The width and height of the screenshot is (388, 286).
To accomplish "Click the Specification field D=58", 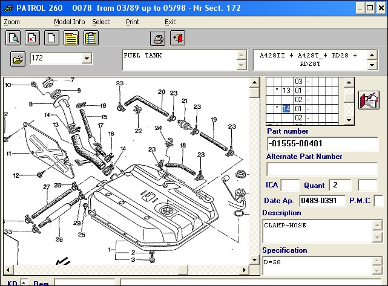I will pyautogui.click(x=317, y=265).
